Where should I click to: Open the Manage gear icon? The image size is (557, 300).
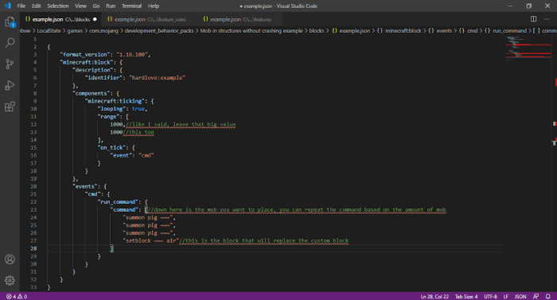(10, 280)
